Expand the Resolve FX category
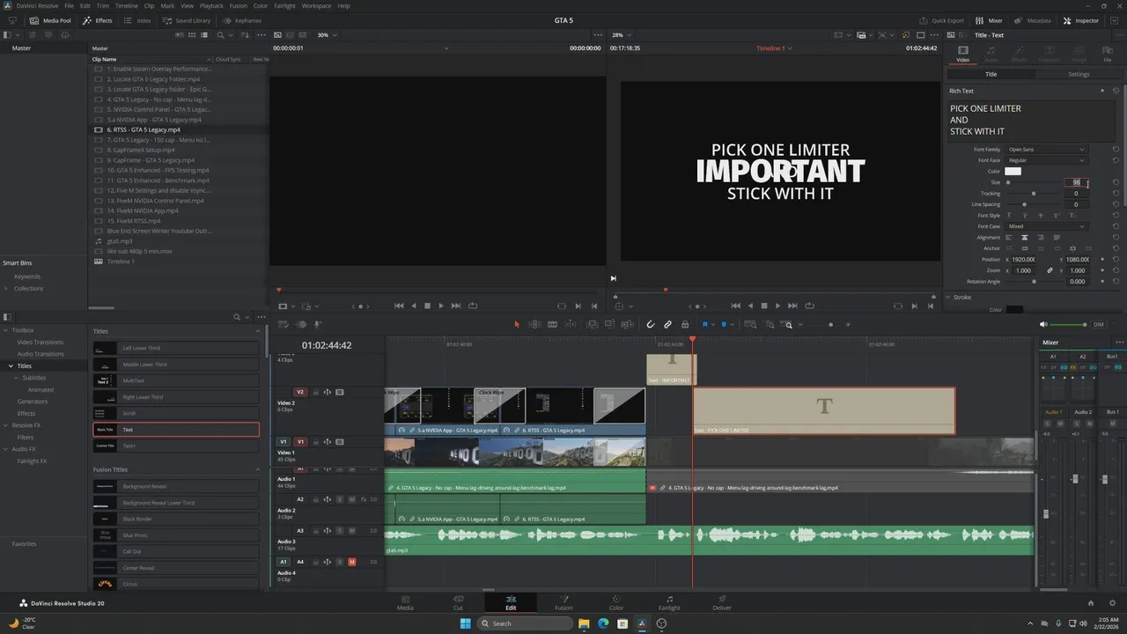 (x=5, y=425)
